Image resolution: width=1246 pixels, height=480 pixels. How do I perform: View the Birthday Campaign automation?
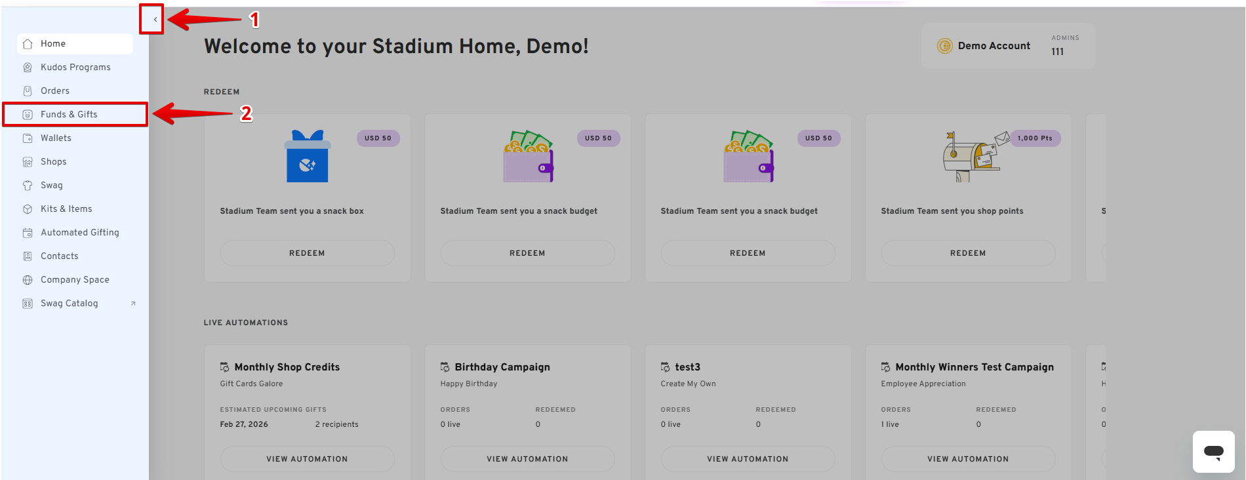[x=527, y=459]
